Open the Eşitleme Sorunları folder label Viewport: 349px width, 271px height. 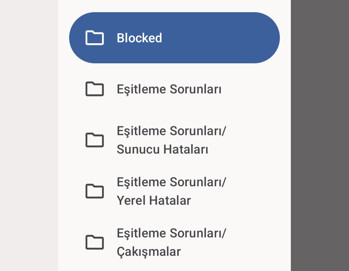tap(169, 89)
